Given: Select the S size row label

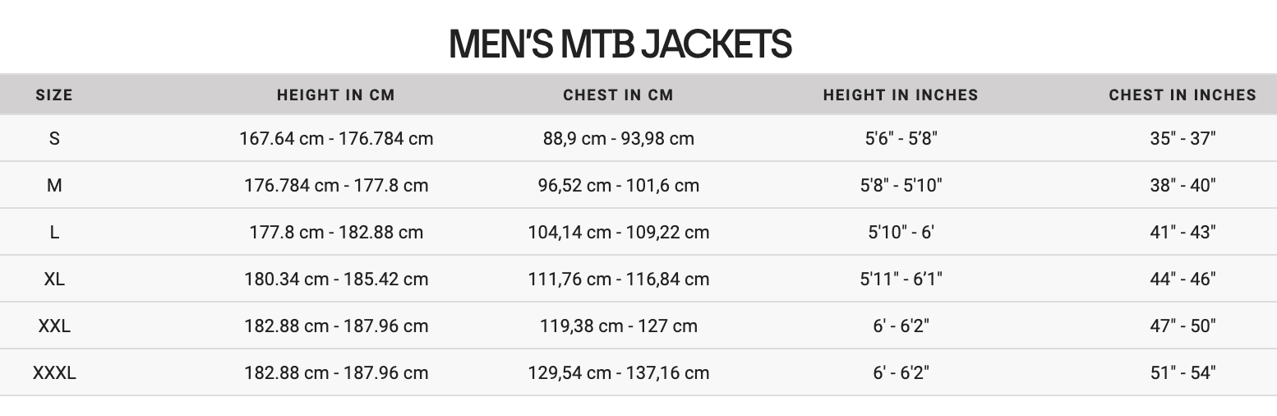Looking at the screenshot, I should 54,138.
